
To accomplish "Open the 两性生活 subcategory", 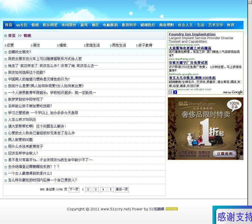I will click(x=119, y=45).
